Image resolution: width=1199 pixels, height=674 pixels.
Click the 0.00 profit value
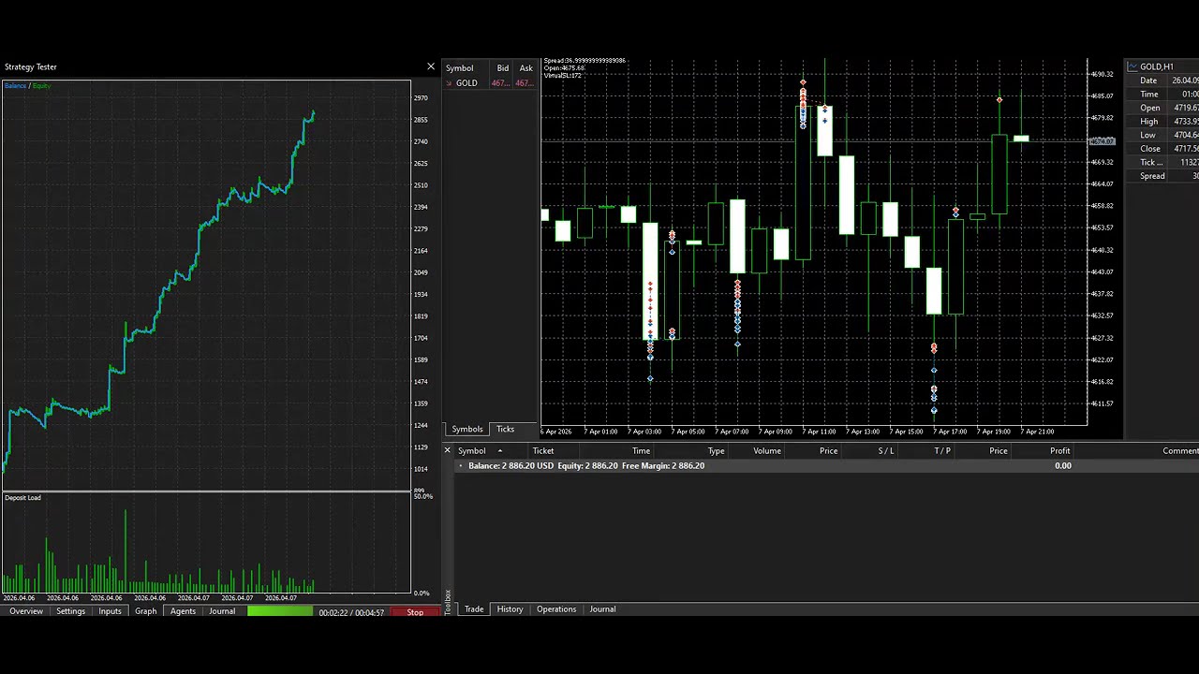tap(1062, 465)
